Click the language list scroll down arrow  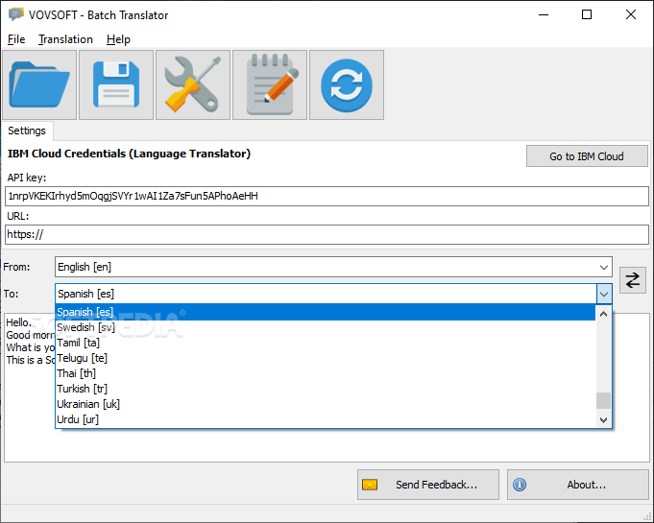[x=603, y=419]
